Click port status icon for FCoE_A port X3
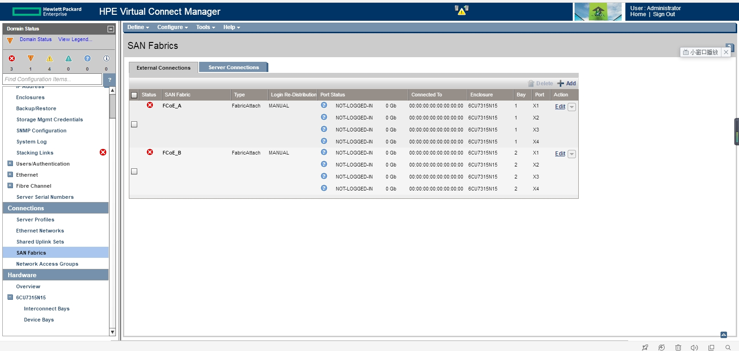Screen dimensions: 739x351 (x=324, y=129)
